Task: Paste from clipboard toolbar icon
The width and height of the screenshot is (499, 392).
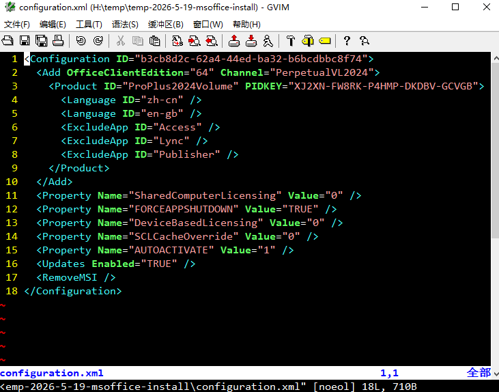Action: tap(155, 41)
